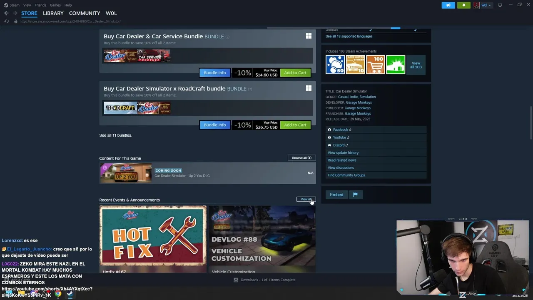Switch to Big Picture mode
533x300 pixels.
(500, 5)
